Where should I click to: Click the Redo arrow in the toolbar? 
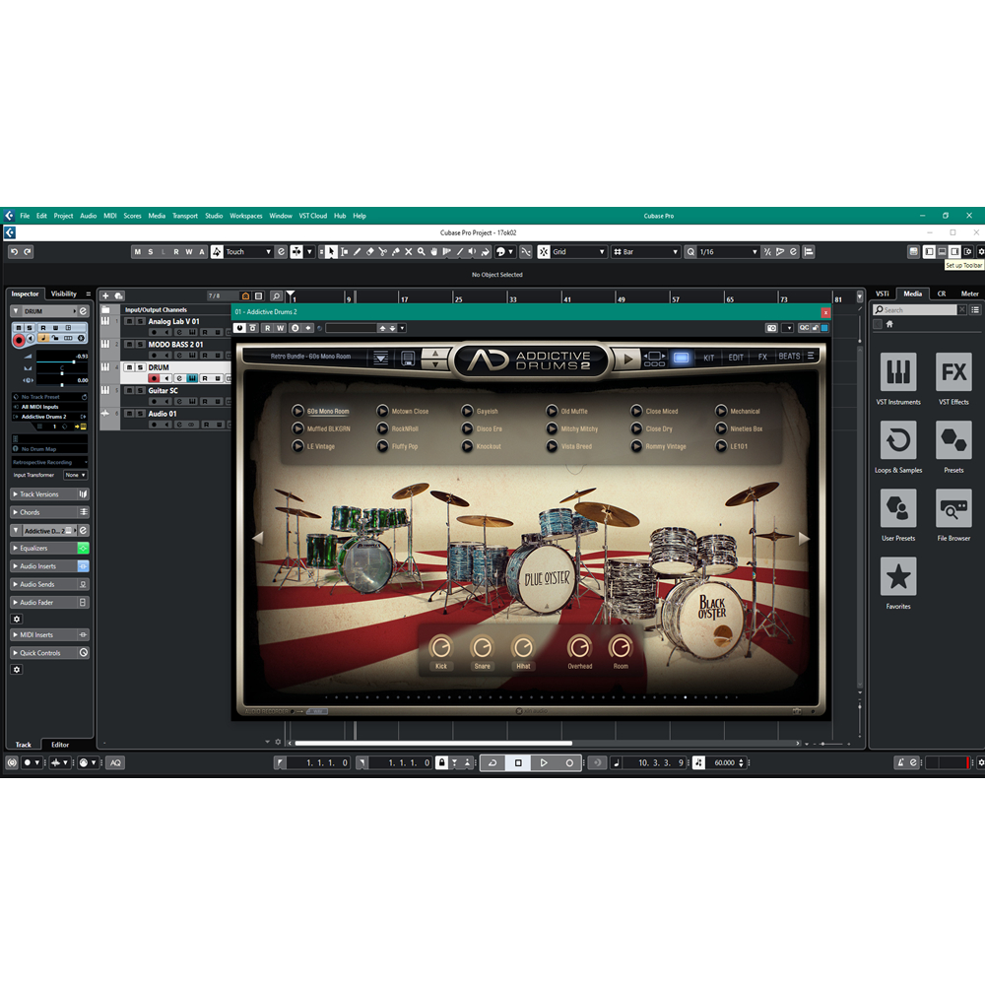pyautogui.click(x=28, y=252)
